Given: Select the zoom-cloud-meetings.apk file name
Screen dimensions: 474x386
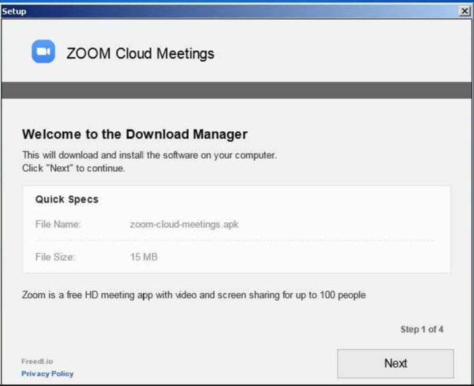Looking at the screenshot, I should pos(179,224).
